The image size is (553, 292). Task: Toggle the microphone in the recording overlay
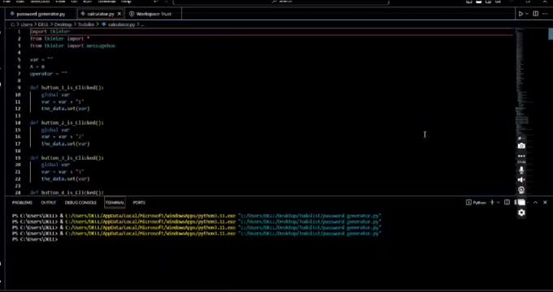click(521, 170)
